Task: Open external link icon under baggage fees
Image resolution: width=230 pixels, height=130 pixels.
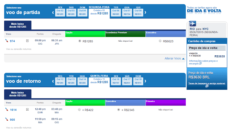Action: [207, 86]
